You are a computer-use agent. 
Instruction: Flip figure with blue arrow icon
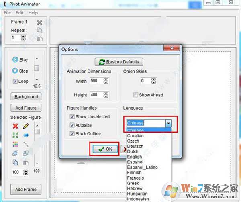pos(26,135)
